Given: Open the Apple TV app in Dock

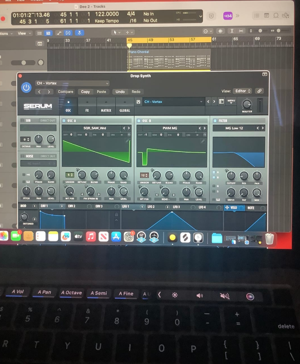Looking at the screenshot, I should coord(78,236).
